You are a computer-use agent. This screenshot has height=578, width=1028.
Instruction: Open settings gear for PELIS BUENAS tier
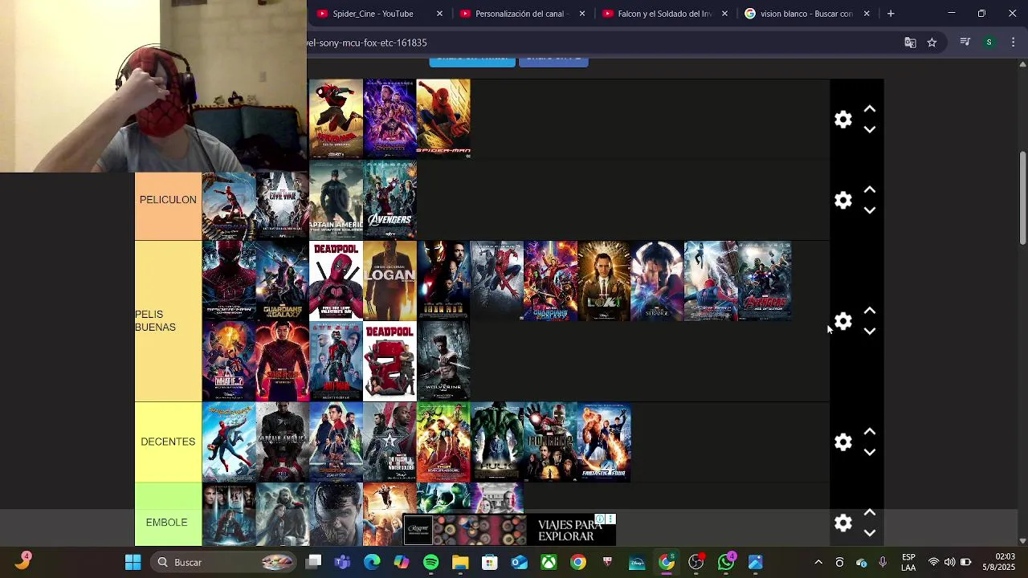click(x=842, y=321)
